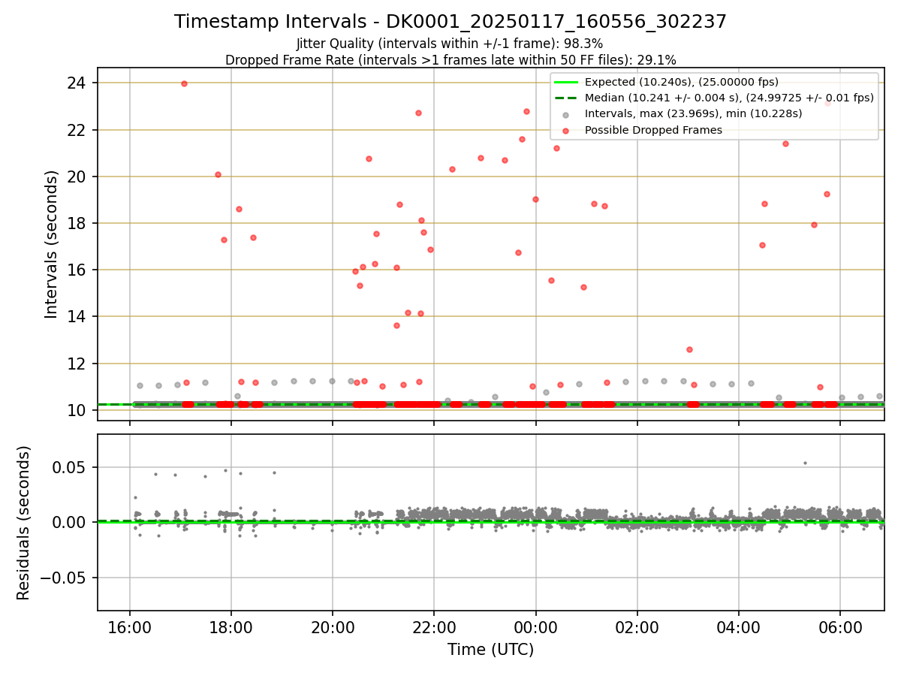Click the plot title 'Timestamp Intervals - DK0001_20250117_160556_302237'

[450, 22]
